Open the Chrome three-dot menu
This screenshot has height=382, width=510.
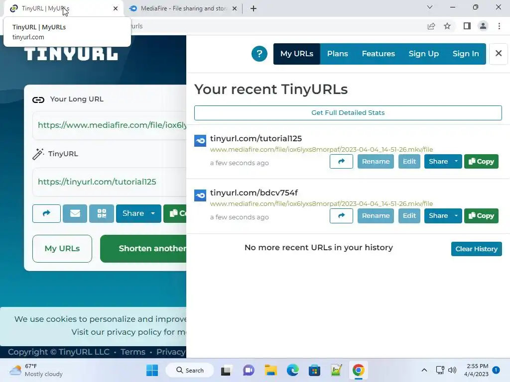point(499,26)
